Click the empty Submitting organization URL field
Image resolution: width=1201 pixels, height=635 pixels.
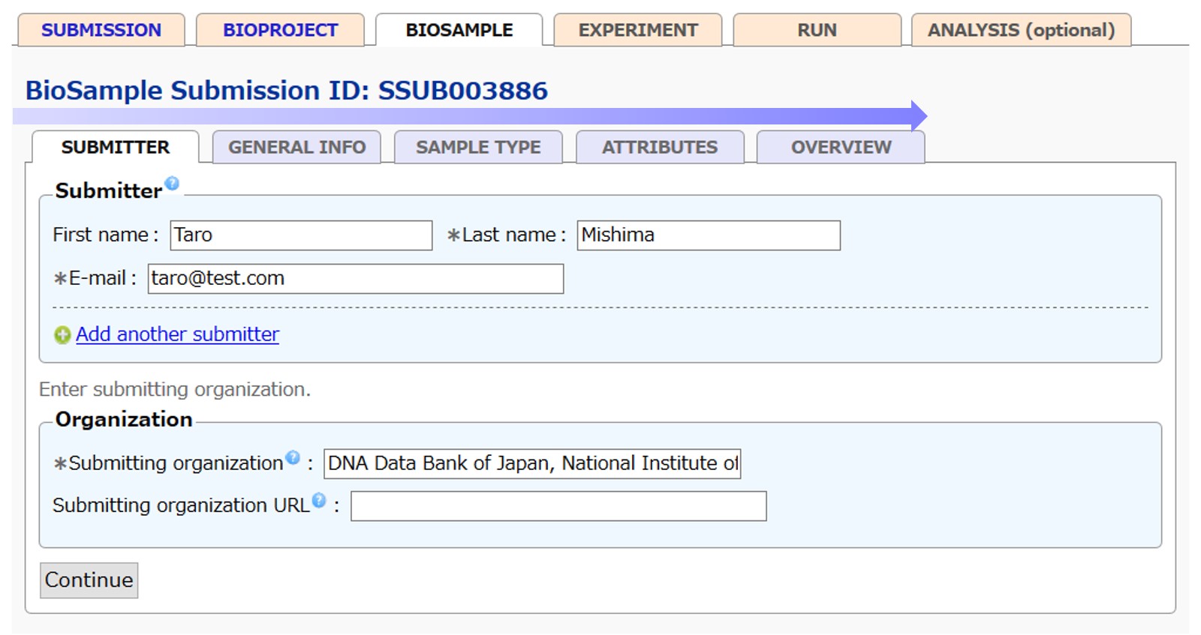[x=558, y=506]
